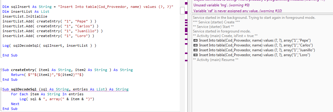Click the insertList.Add line containing "Carlos"

(x=50, y=26)
